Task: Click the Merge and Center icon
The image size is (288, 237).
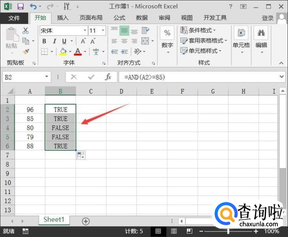Action: [x=145, y=41]
